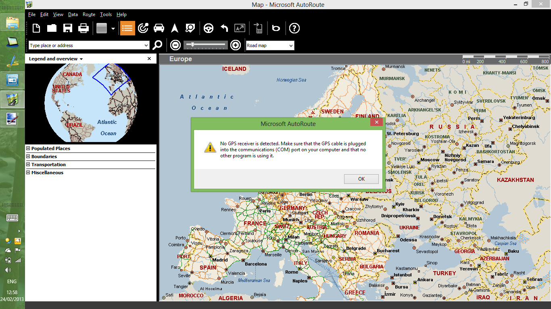Click the zoom level slider
Viewport: 551px width, 309px height.
206,45
